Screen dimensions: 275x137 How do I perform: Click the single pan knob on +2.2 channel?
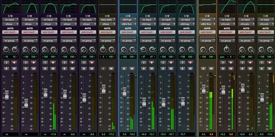point(227,50)
